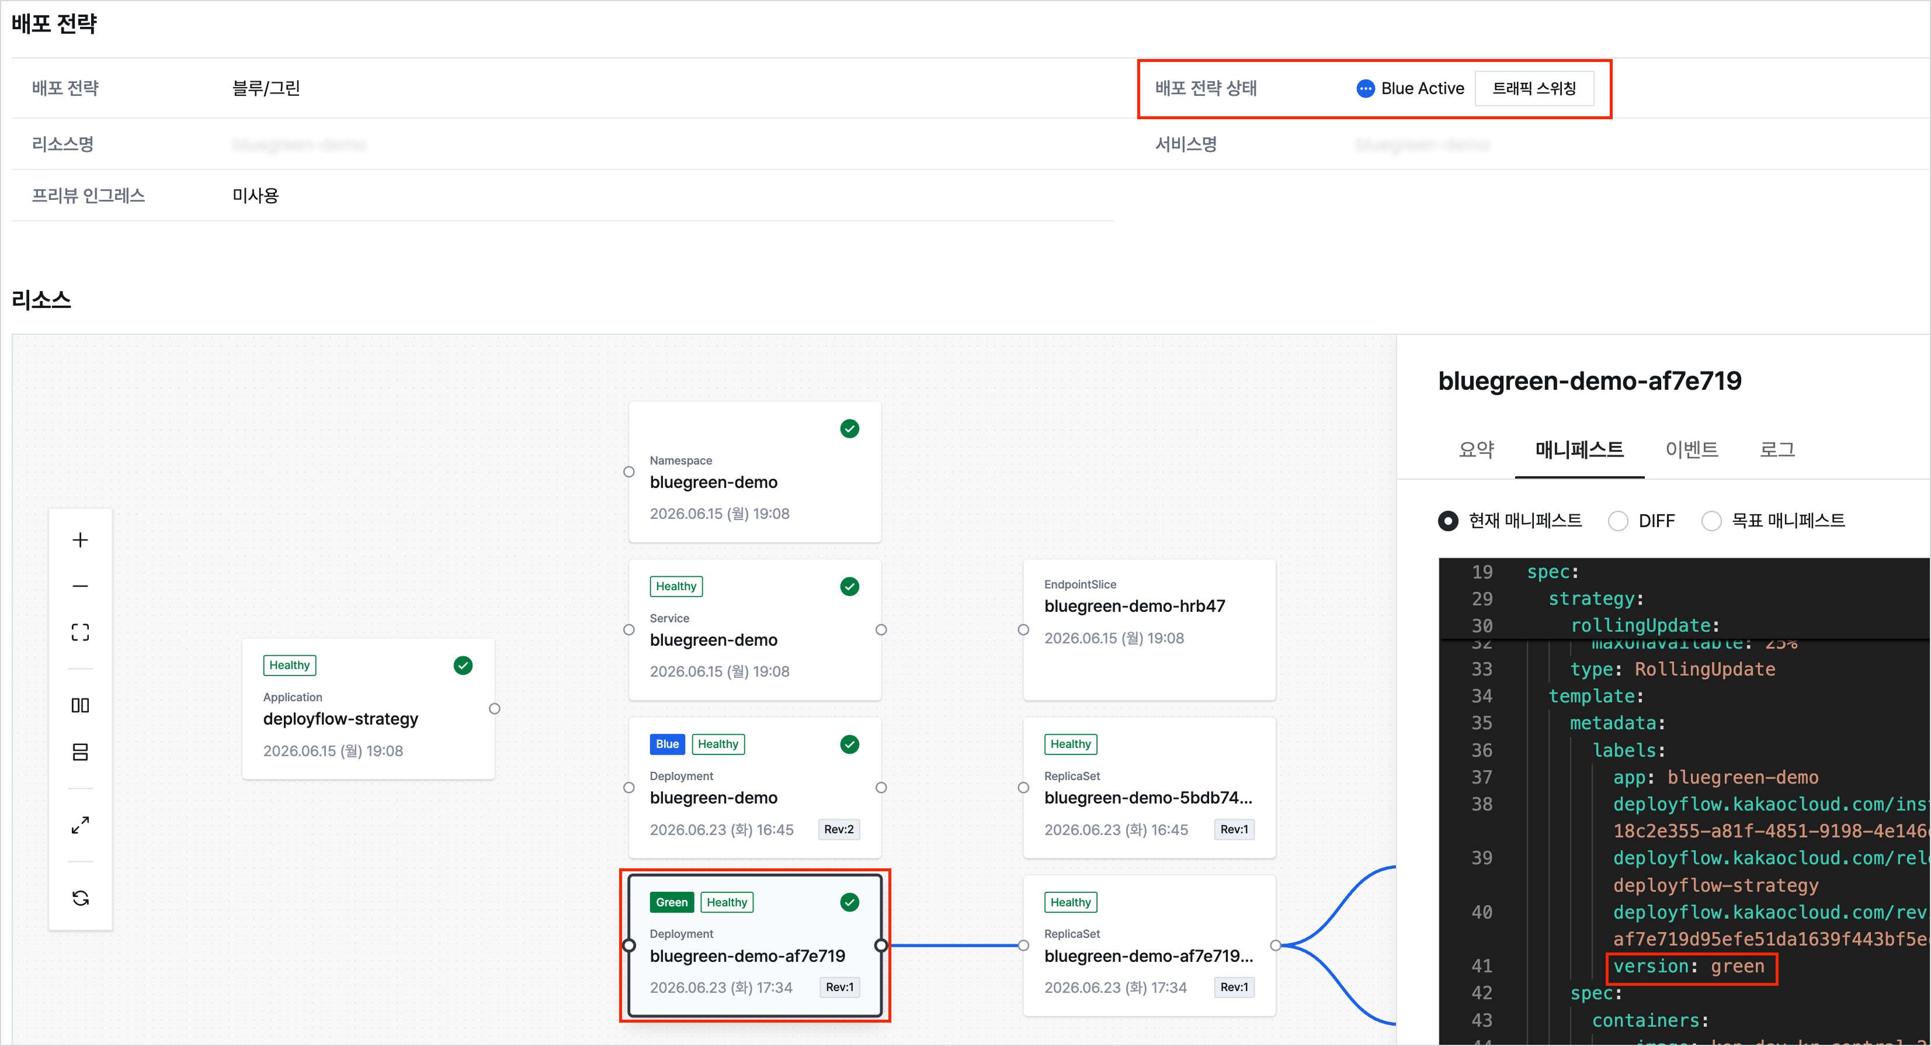
Task: Select 현재 매니페스트 radio option
Action: (1447, 521)
